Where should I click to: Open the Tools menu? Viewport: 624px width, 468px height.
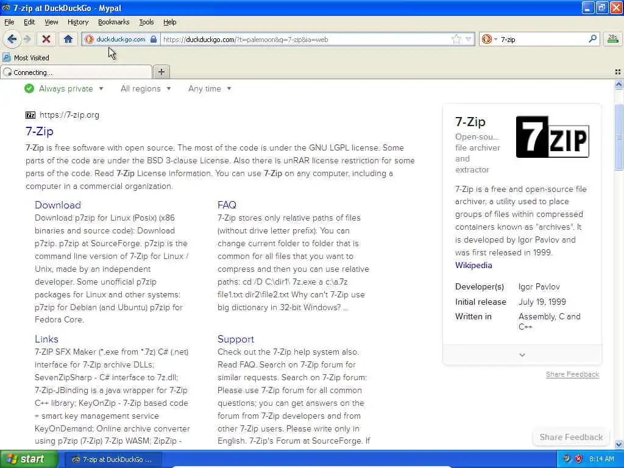[146, 22]
